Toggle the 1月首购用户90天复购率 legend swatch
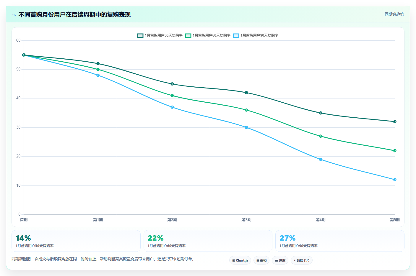416x276 pixels. [236, 35]
